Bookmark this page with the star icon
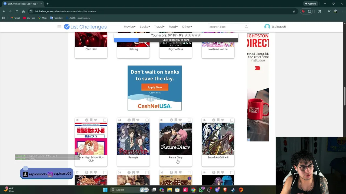The image size is (346, 194). coord(294,11)
